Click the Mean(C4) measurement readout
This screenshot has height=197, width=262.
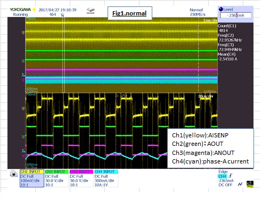click(x=227, y=56)
